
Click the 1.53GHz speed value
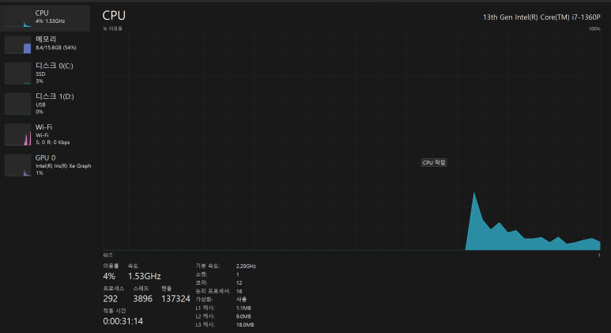pyautogui.click(x=144, y=276)
